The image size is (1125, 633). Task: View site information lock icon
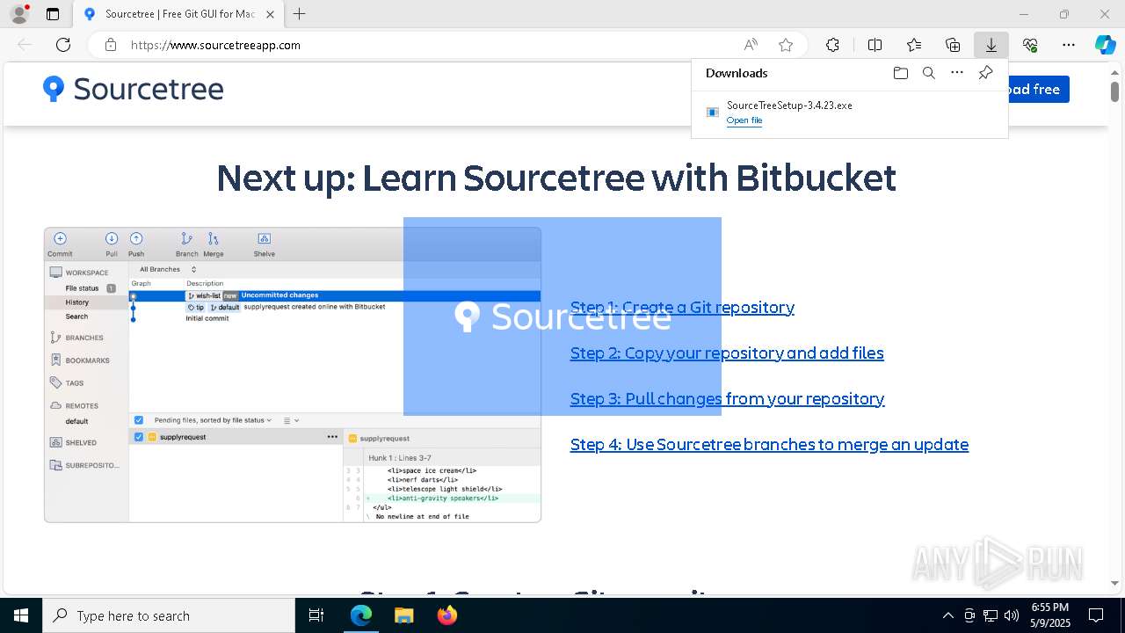tap(111, 45)
